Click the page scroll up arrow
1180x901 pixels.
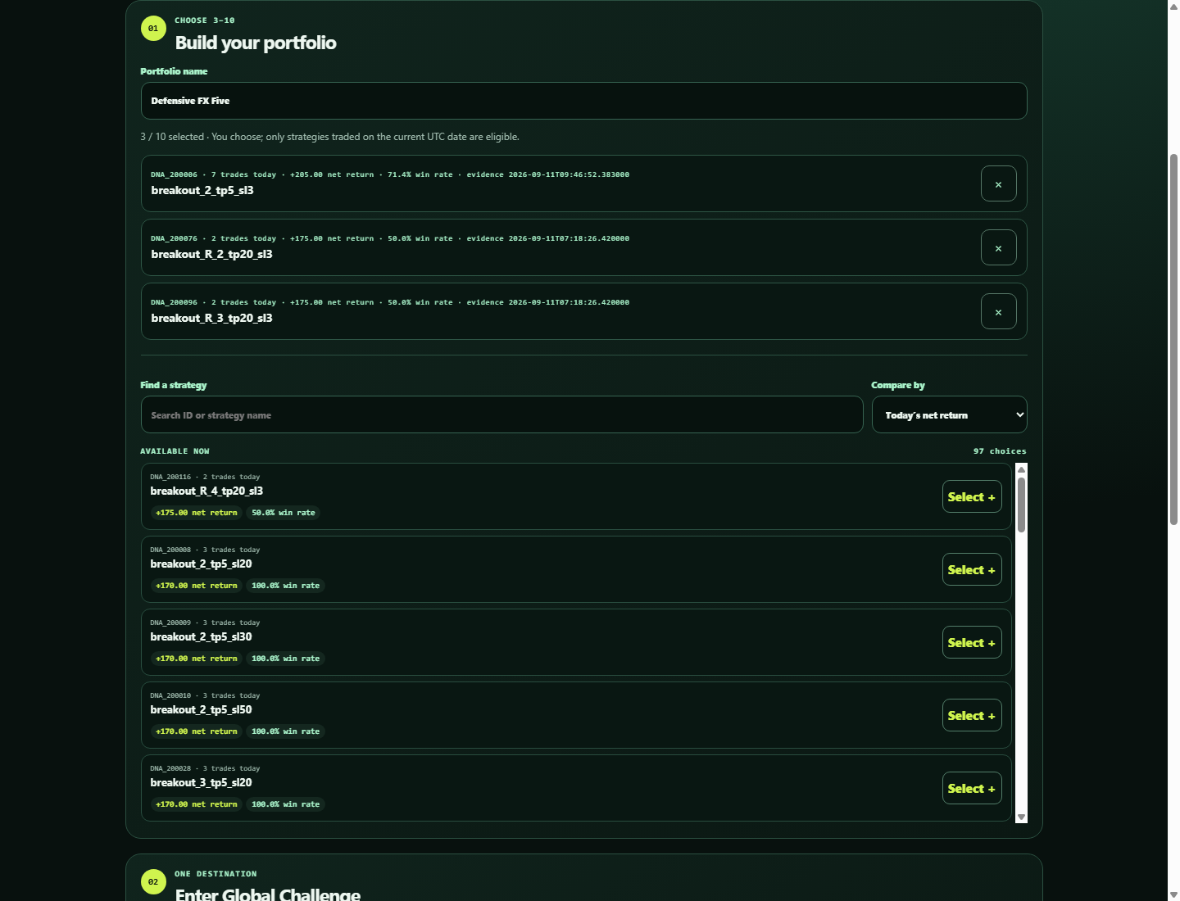point(1173,6)
